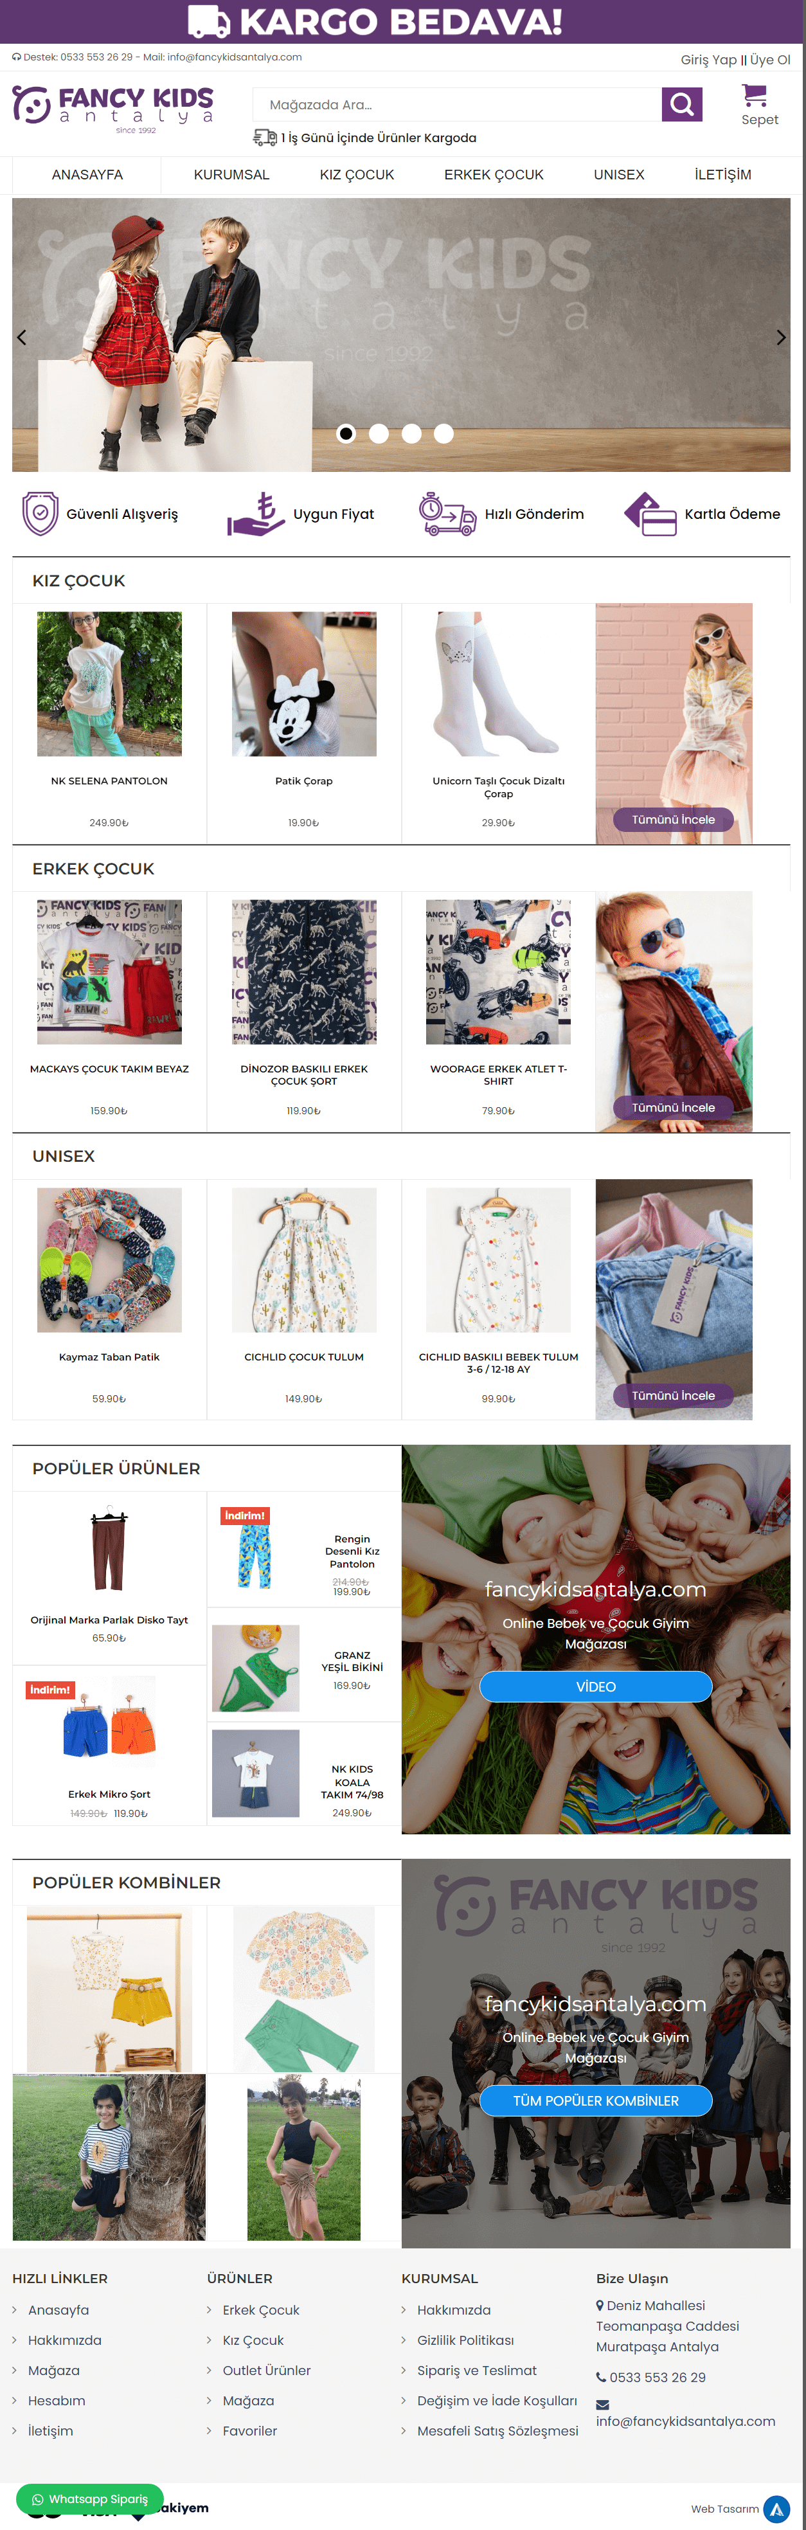
Task: Expand the Hakkımızda chevron link in KURUMSAL footer
Action: pos(406,2310)
